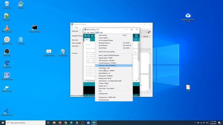Choose Auto Format in the Tools menu
Viewport: 223px width, 125px height.
[x=114, y=35]
